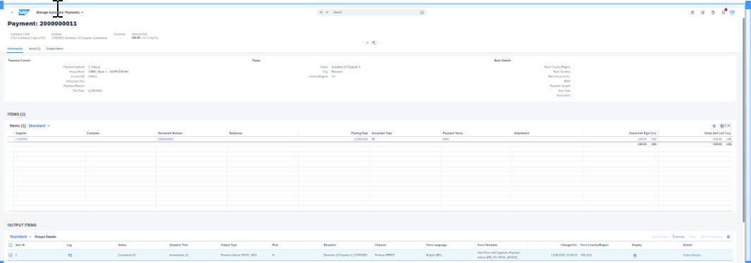Screen dimensions: 751x263
Task: Click the Printout (PRINT) channel cell
Action: [x=385, y=255]
